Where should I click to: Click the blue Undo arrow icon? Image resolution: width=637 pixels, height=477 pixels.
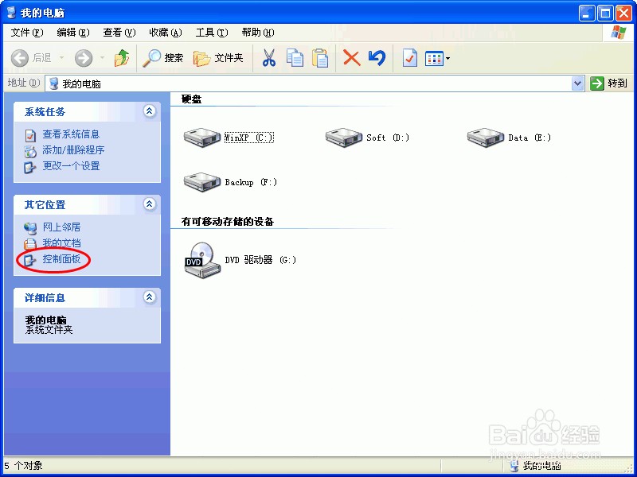click(x=377, y=58)
